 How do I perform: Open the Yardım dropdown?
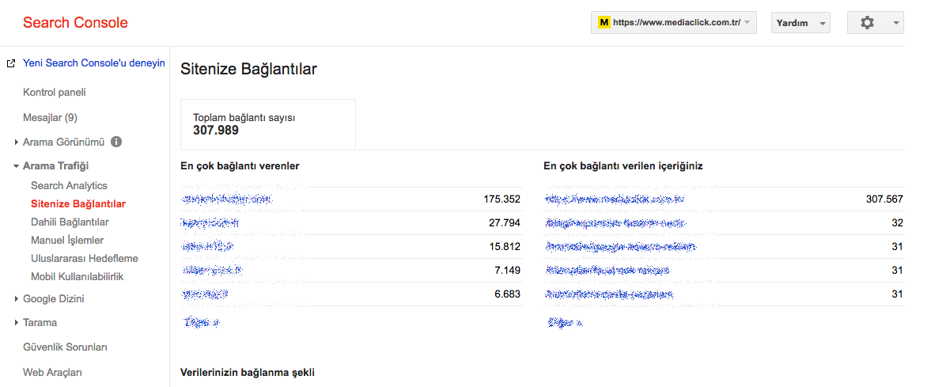(x=800, y=23)
